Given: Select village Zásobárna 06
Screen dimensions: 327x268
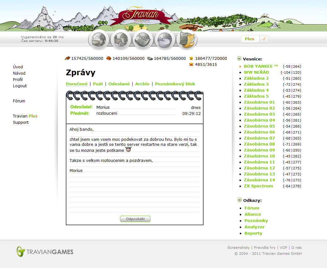Looking at the screenshot, I should (x=260, y=132).
